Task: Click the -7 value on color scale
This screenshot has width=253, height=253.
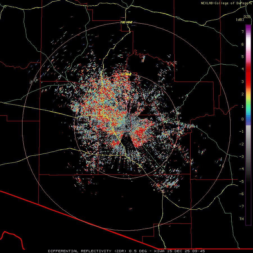Action: [241, 206]
